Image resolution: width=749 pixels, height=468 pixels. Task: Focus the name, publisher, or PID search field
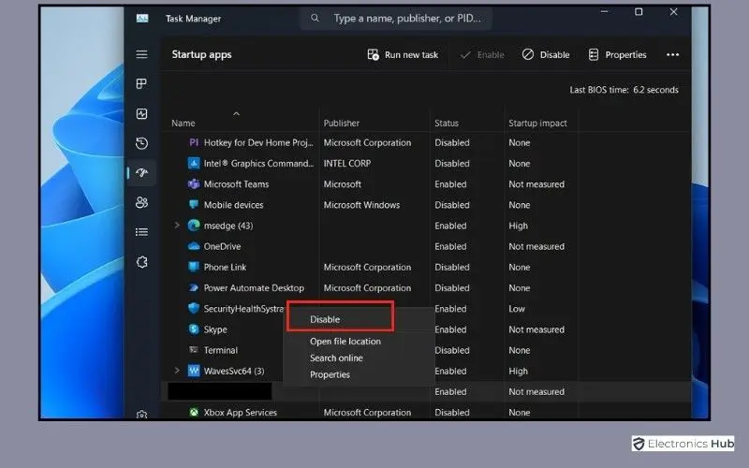coord(396,19)
